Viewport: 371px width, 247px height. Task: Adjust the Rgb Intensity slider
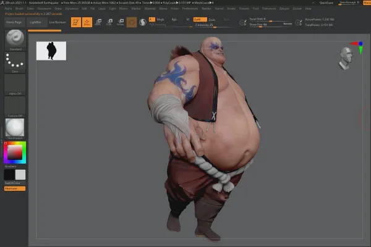[171, 25]
